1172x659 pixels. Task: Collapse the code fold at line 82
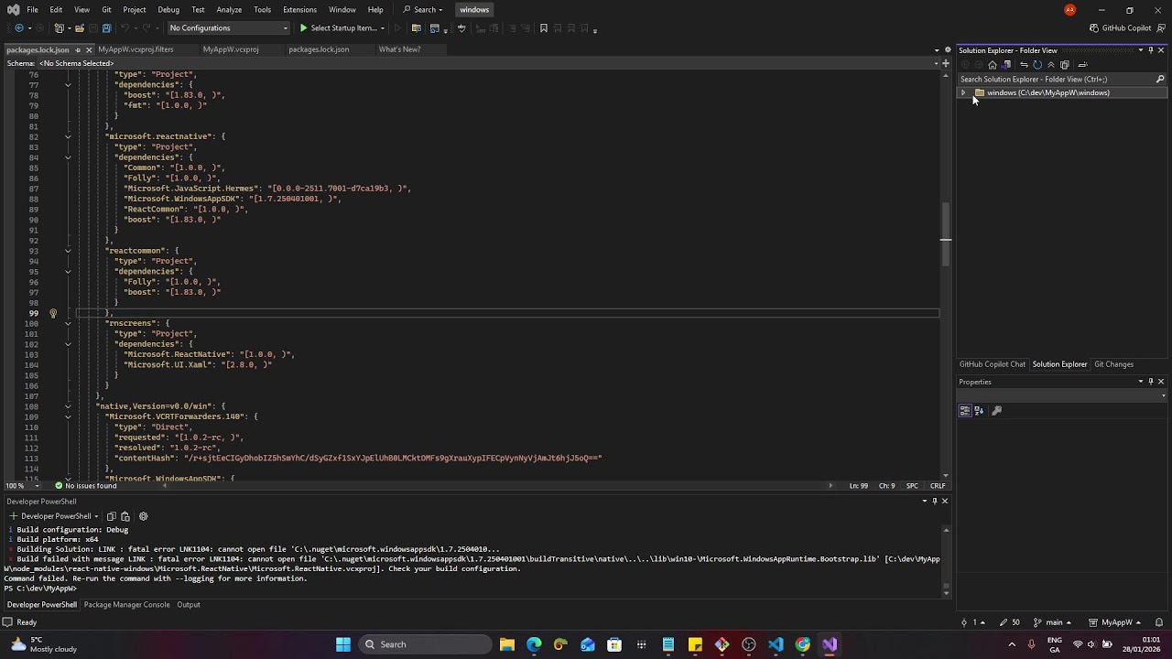(68, 136)
